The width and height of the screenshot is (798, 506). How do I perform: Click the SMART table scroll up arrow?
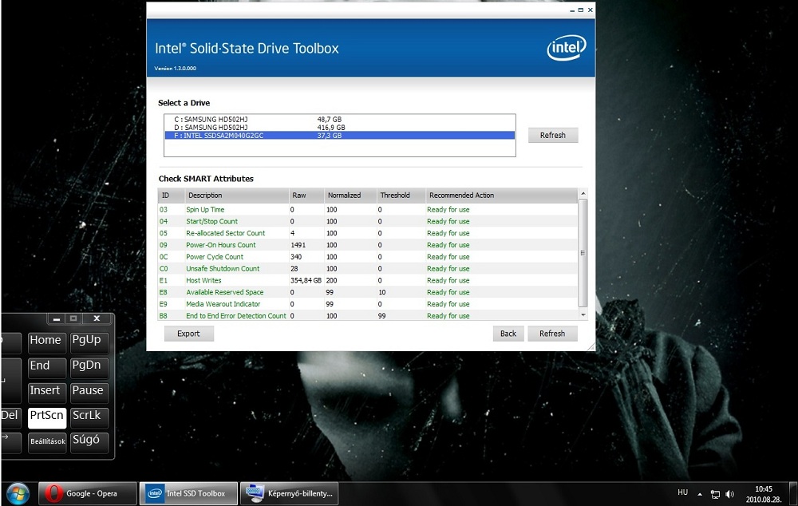(583, 193)
